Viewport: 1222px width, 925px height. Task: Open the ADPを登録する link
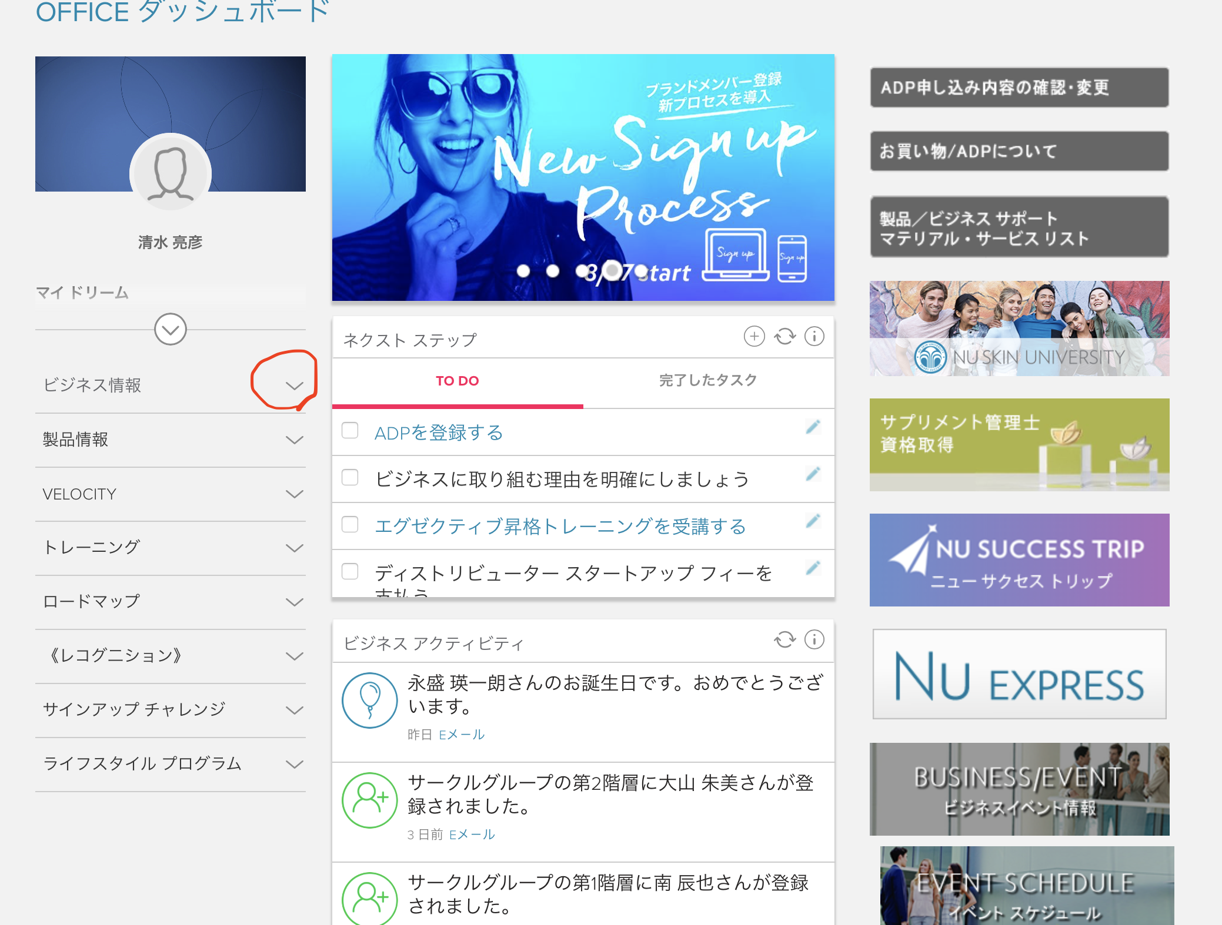[x=439, y=433]
